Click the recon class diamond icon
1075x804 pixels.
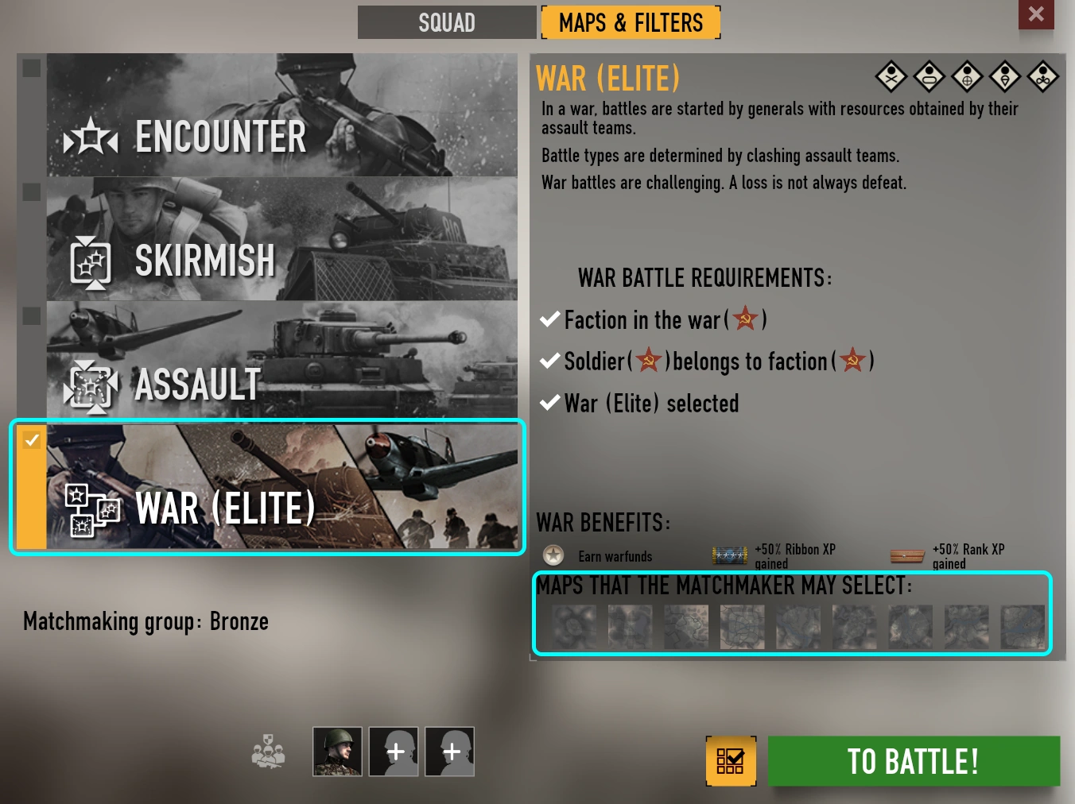click(1042, 77)
